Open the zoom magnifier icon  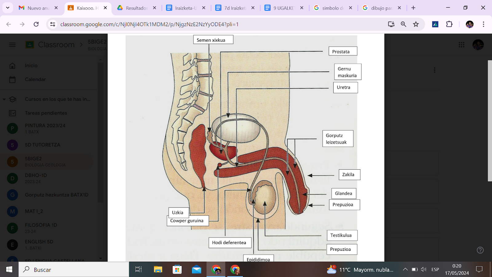point(403,24)
